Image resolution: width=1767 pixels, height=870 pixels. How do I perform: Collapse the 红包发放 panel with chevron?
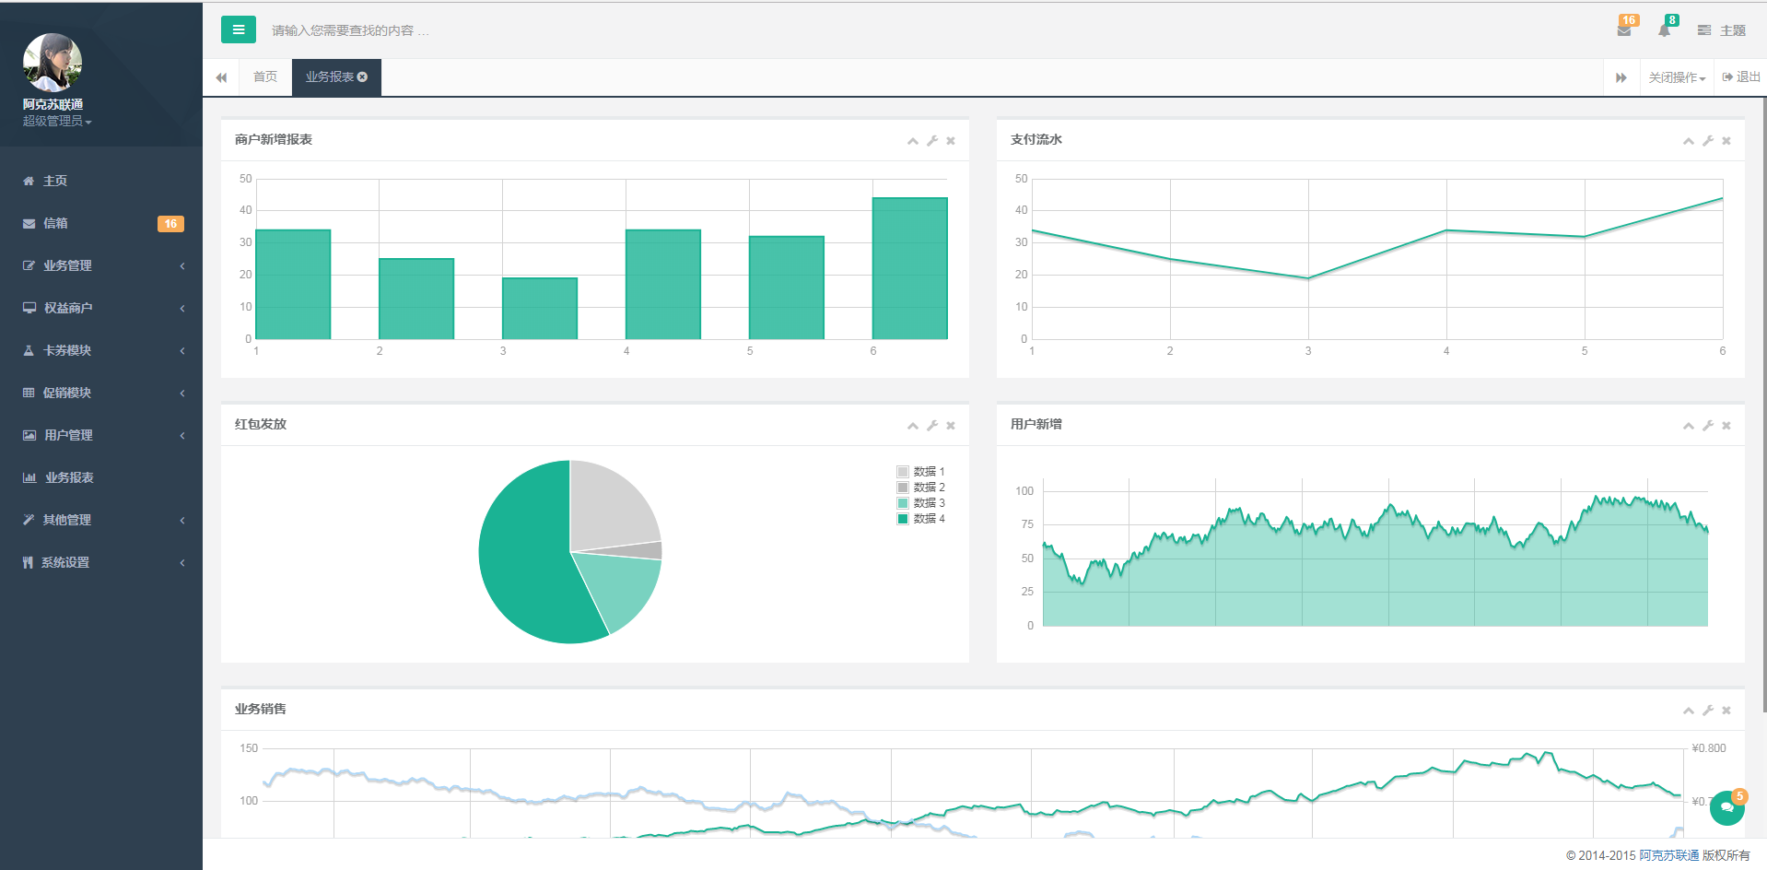pyautogui.click(x=913, y=426)
